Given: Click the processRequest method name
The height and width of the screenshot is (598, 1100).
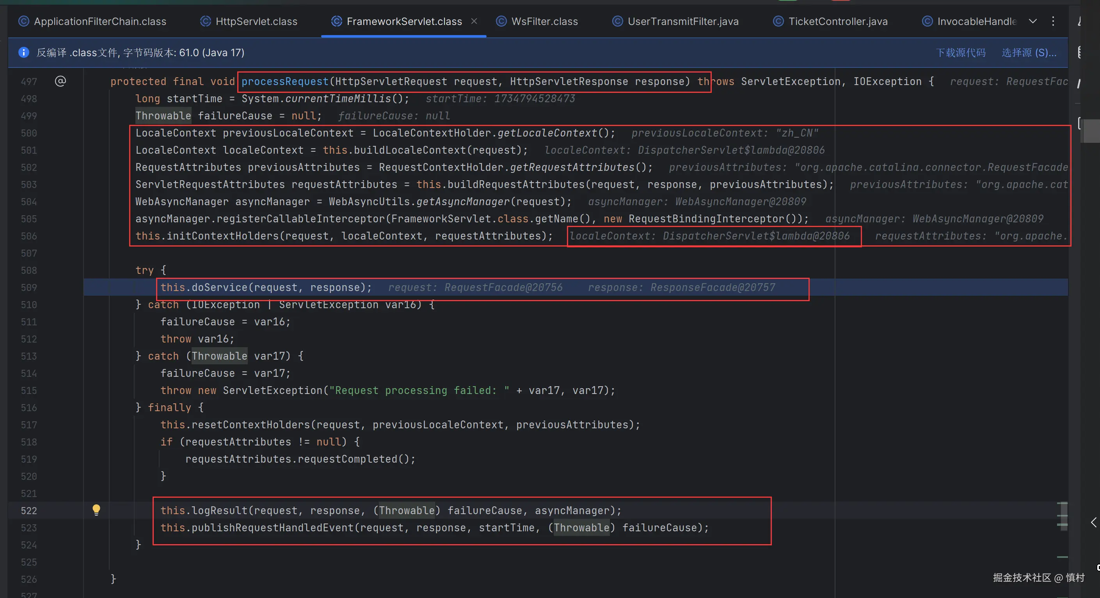Looking at the screenshot, I should pyautogui.click(x=285, y=82).
